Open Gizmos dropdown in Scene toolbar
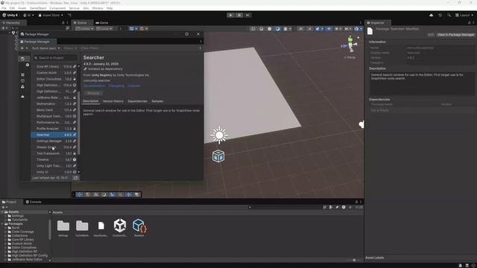 pyautogui.click(x=358, y=28)
